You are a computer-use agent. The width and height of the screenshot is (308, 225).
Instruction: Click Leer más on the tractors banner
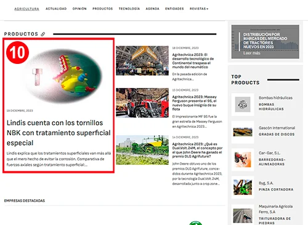point(251,53)
